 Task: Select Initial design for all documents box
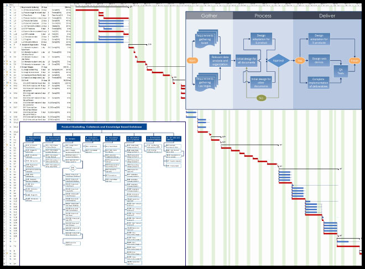[247, 61]
